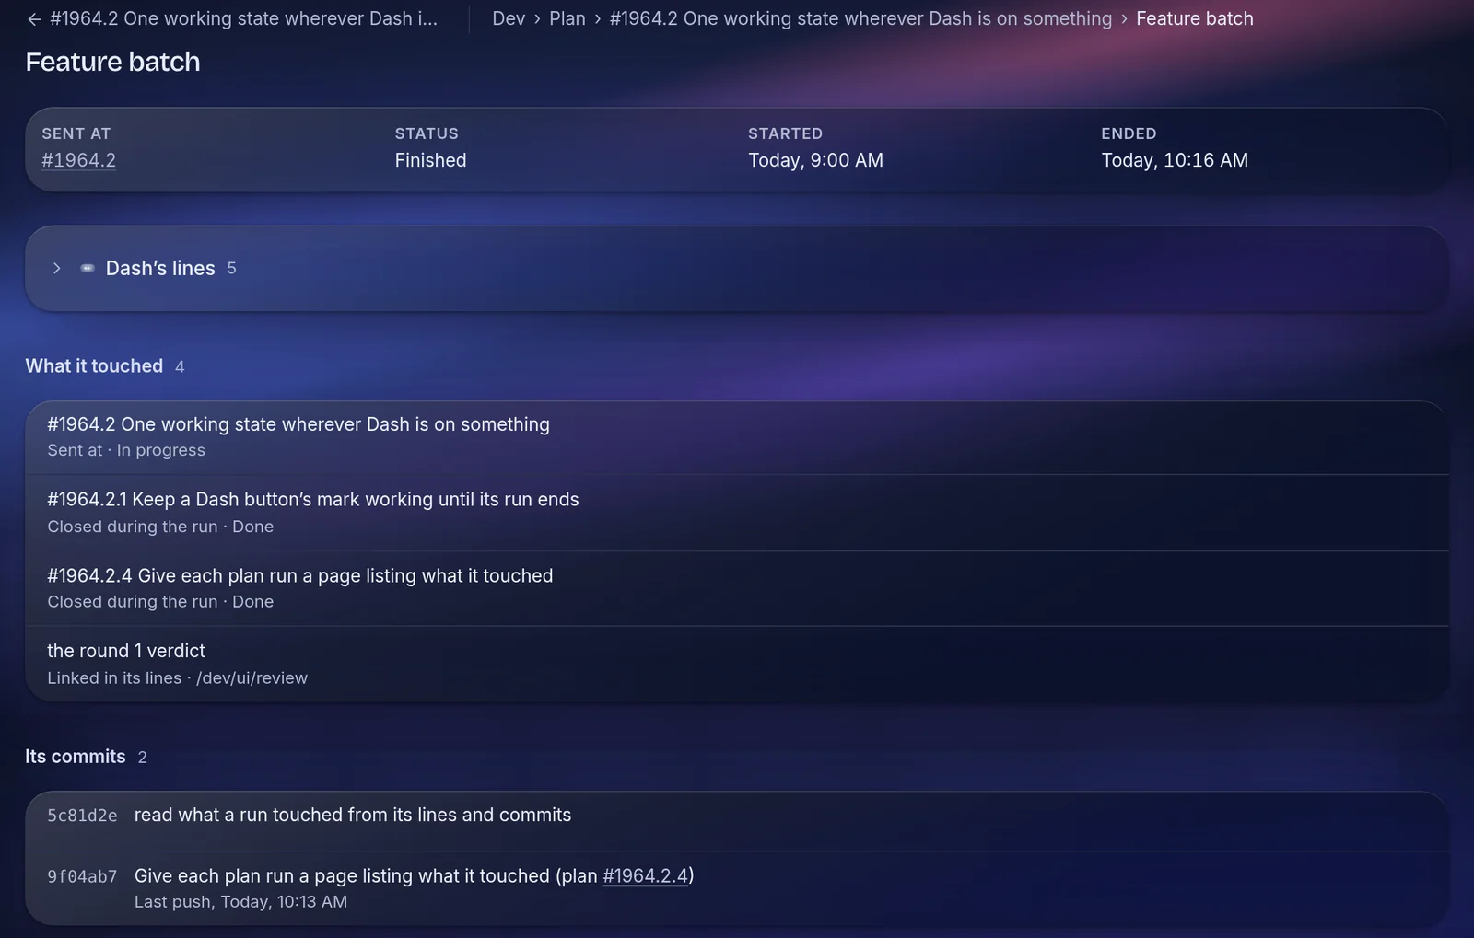Expand the Dash's lines section chevron

[x=57, y=269]
